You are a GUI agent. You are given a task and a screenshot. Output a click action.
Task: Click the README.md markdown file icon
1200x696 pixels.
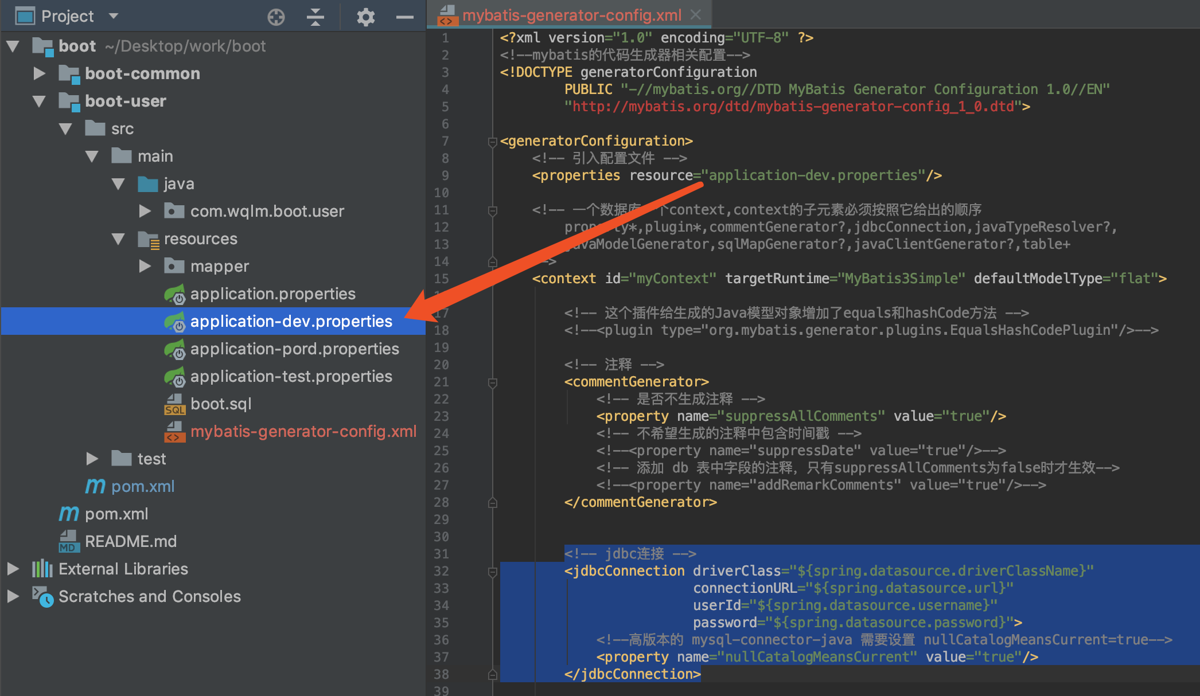tap(69, 541)
